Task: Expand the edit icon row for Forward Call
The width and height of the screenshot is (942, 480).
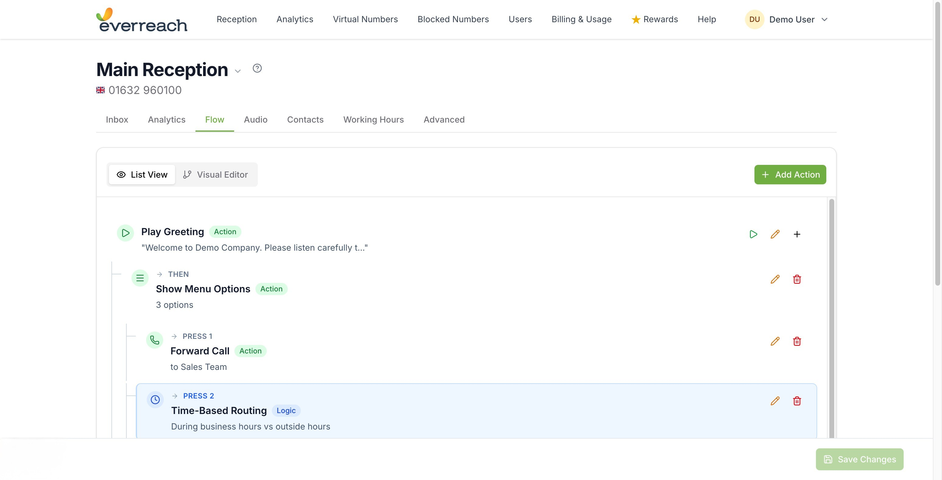Action: [775, 341]
